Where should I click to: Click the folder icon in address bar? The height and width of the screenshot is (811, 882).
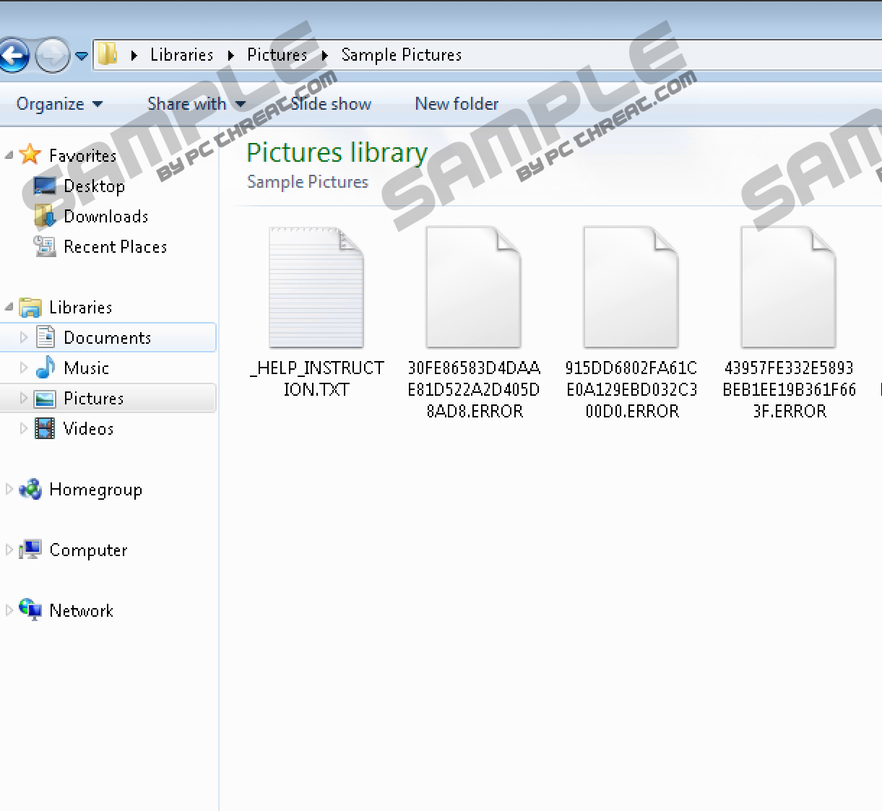108,55
